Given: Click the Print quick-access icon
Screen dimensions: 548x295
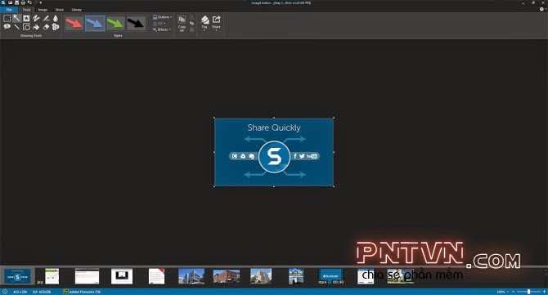Looking at the screenshot, I should click(x=23, y=2).
